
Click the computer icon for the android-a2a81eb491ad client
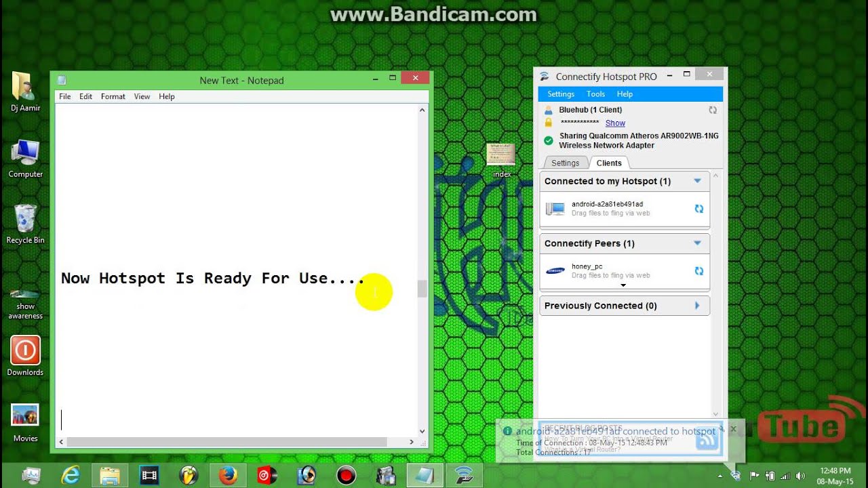[x=555, y=209]
